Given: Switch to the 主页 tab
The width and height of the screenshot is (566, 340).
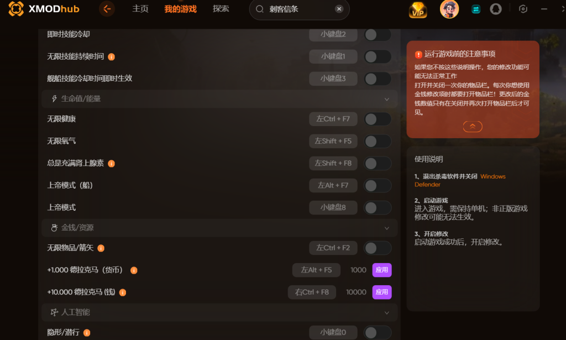Looking at the screenshot, I should (x=140, y=9).
